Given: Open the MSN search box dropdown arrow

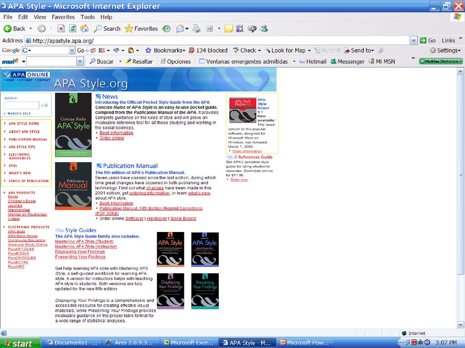Looking at the screenshot, I should tap(80, 61).
